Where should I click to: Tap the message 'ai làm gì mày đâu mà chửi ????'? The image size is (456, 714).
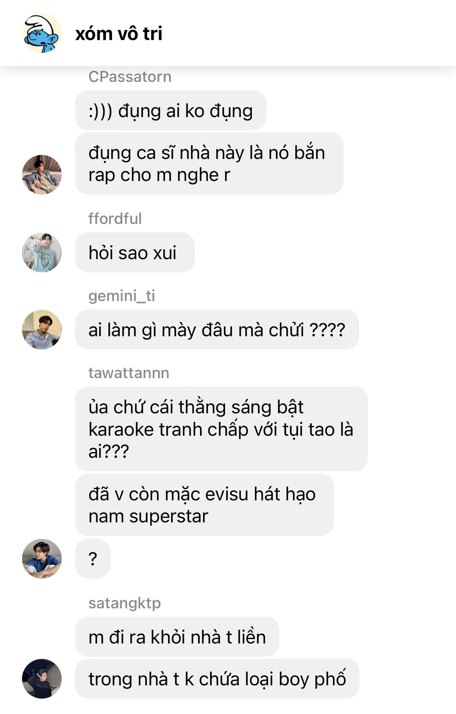(217, 329)
